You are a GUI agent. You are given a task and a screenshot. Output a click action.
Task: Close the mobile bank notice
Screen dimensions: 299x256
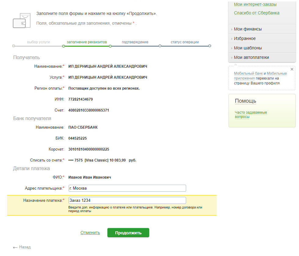(x=292, y=69)
